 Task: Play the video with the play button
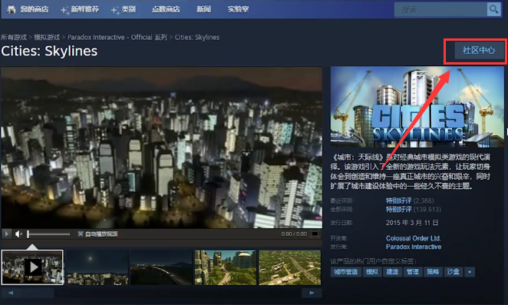pos(6,234)
